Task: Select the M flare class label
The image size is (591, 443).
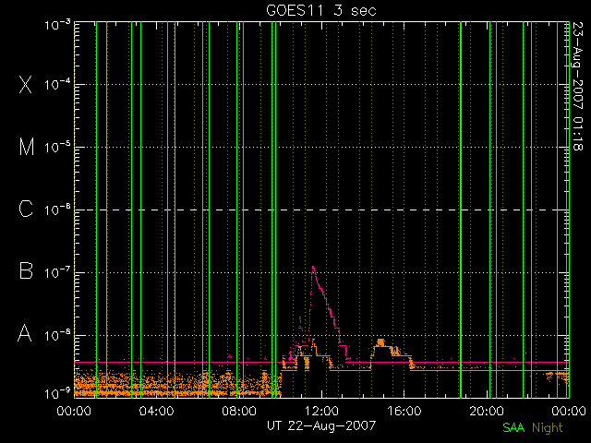Action: click(26, 147)
